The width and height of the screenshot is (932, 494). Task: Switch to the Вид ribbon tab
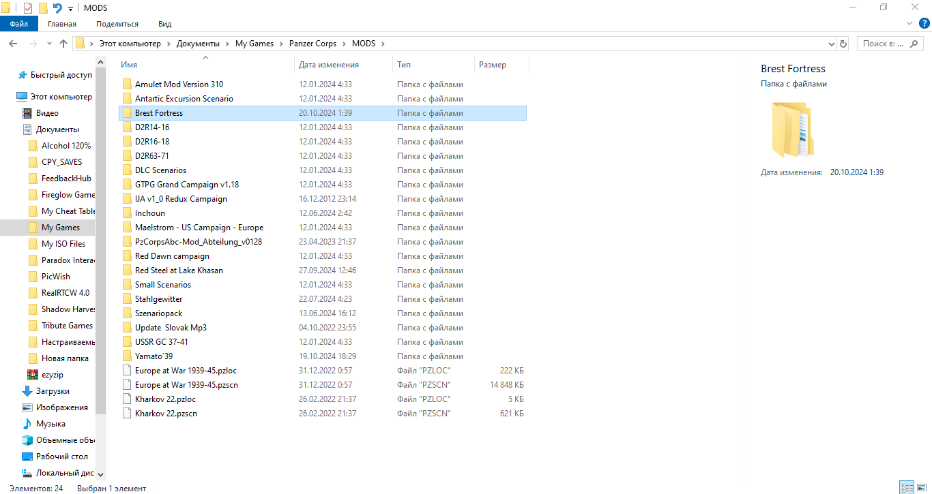164,24
